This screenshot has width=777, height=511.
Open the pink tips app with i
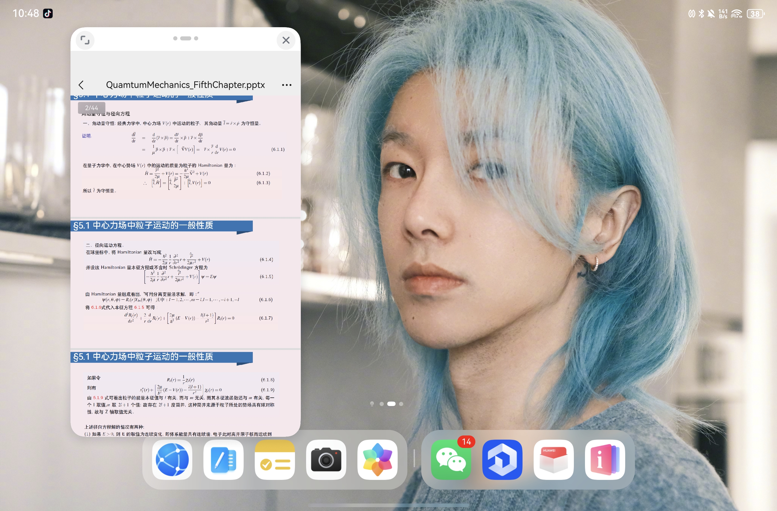[605, 459]
